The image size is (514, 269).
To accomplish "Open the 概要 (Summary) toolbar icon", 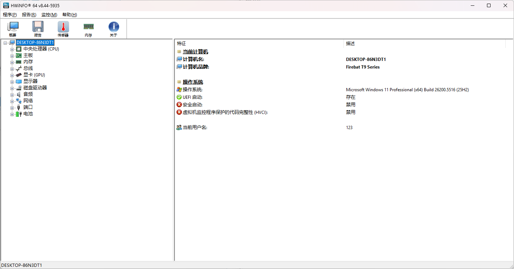I will [x=13, y=29].
